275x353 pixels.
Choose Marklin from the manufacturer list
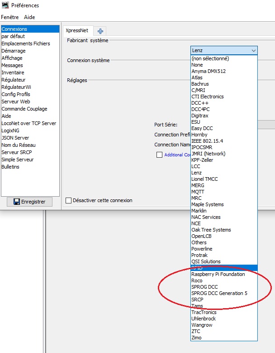tap(224, 211)
